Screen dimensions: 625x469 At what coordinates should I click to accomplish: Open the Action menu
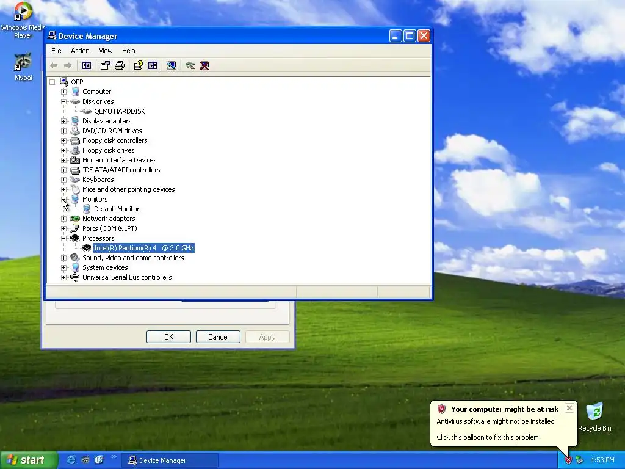click(x=80, y=51)
